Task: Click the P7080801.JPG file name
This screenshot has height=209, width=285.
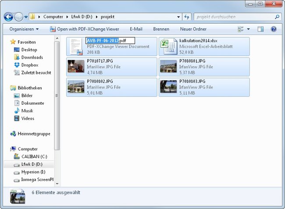Action: pos(192,61)
